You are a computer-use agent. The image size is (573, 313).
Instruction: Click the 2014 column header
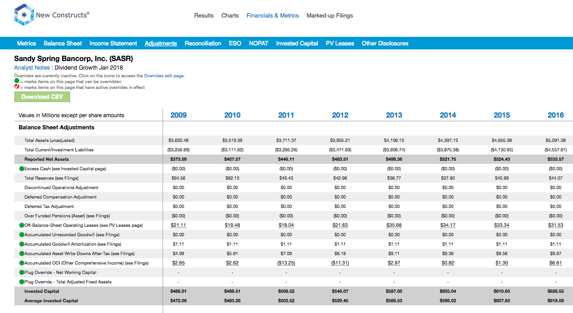[448, 115]
